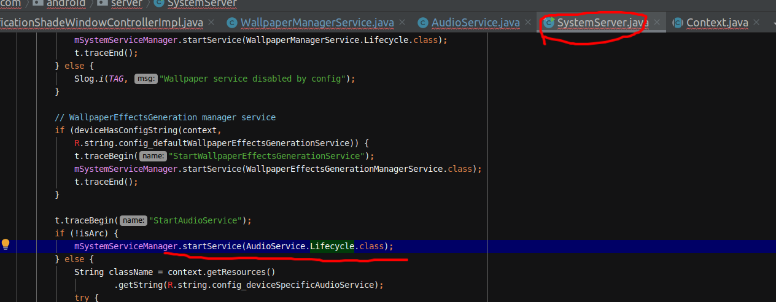Click the 'server' breadcrumb segment
Image resolution: width=776 pixels, height=302 pixels.
(x=126, y=3)
